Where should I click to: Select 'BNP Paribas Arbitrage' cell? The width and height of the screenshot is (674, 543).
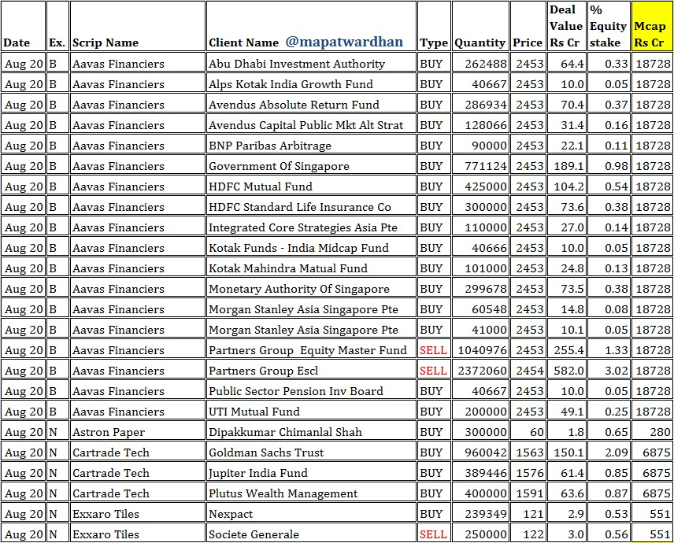coord(311,146)
